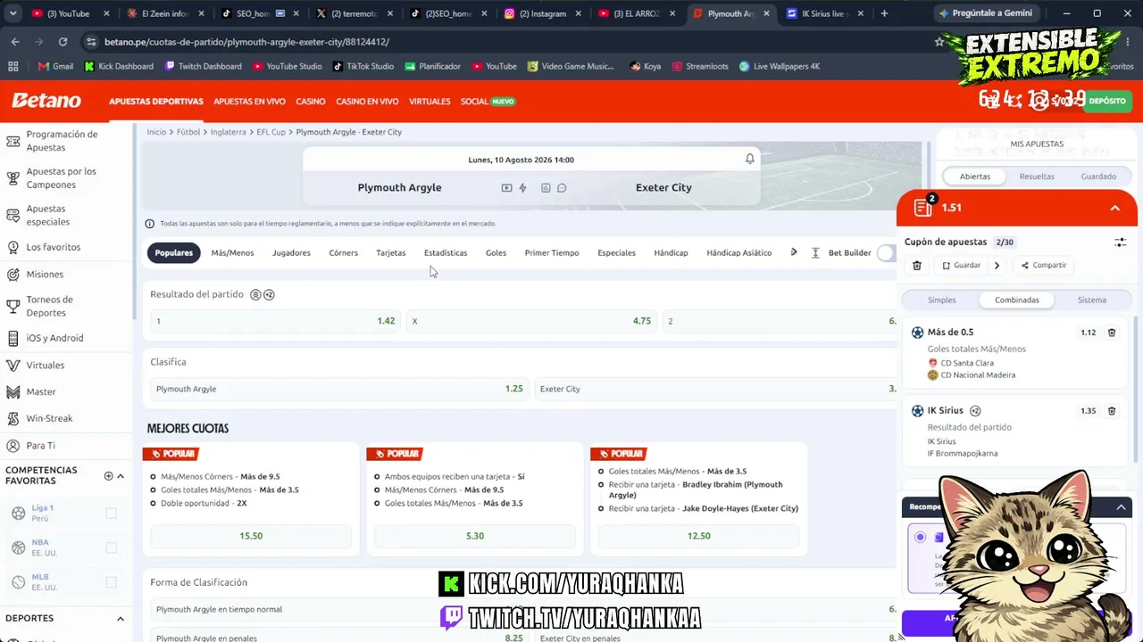
Task: Select the Simples bet type tab
Action: (x=941, y=300)
